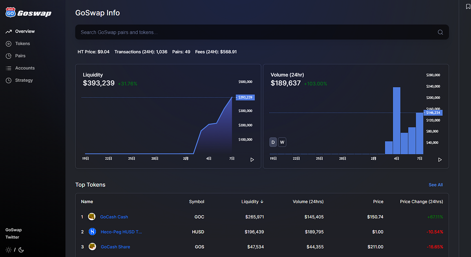Click the Overview trend-line icon
This screenshot has width=471, height=257.
point(9,31)
